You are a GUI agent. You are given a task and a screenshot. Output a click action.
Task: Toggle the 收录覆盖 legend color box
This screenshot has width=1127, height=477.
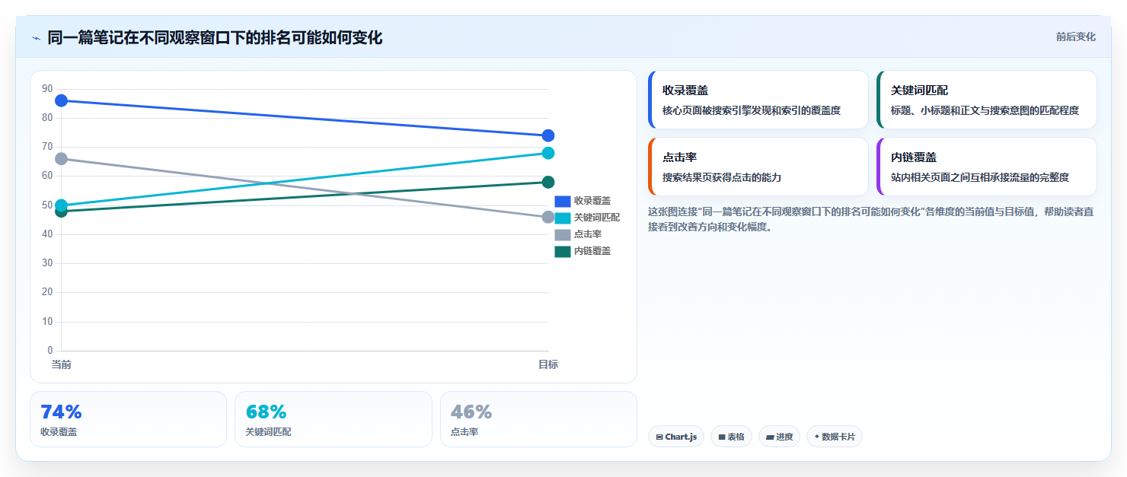(x=562, y=201)
